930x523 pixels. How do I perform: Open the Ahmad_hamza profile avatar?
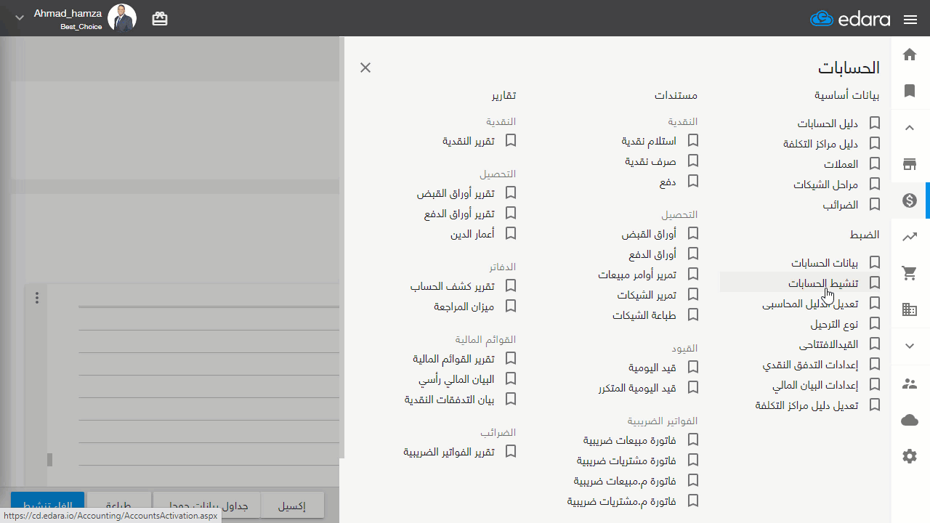(x=122, y=18)
